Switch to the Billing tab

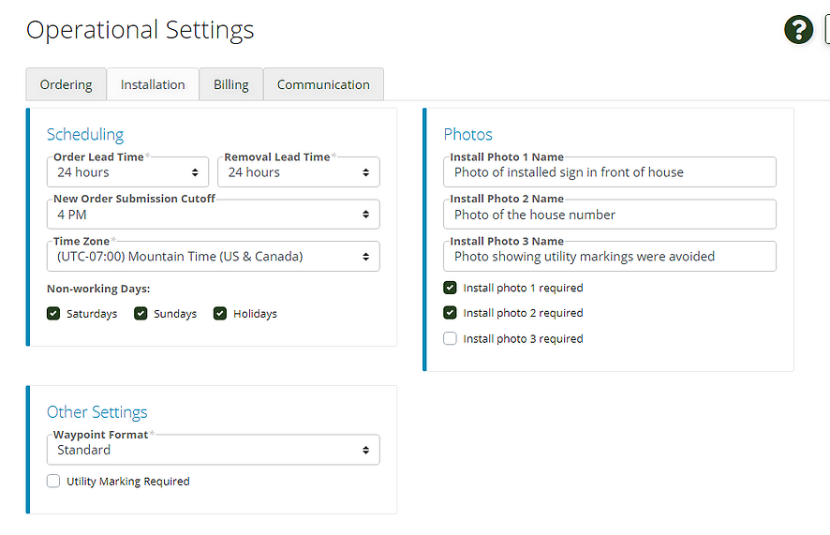tap(231, 84)
